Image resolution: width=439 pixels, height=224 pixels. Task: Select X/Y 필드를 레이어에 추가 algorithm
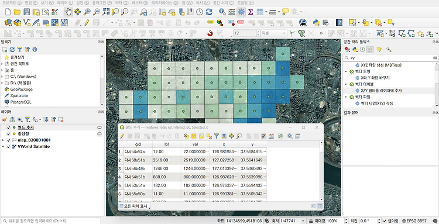tap(381, 91)
